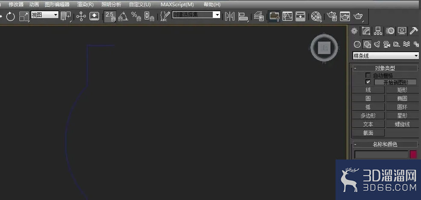Image resolution: width=421 pixels, height=200 pixels.
Task: Open the Material Editor icon
Action: click(x=316, y=16)
